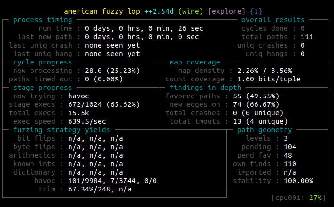Image resolution: width=334 pixels, height=207 pixels.
Task: Click the 'path geometry' section header
Action: click(x=264, y=130)
